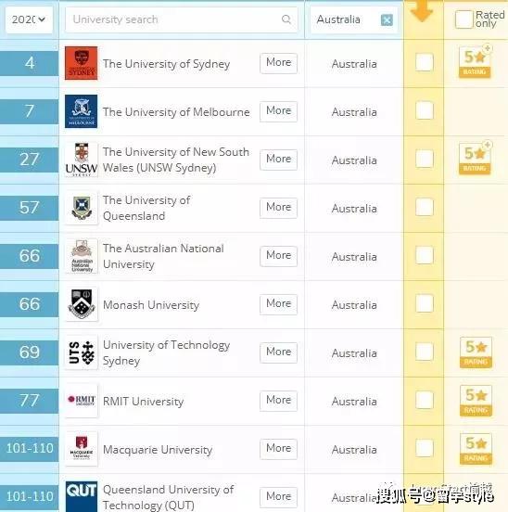Focus the University search field
Viewport: 508px width, 512px height.
pyautogui.click(x=182, y=19)
